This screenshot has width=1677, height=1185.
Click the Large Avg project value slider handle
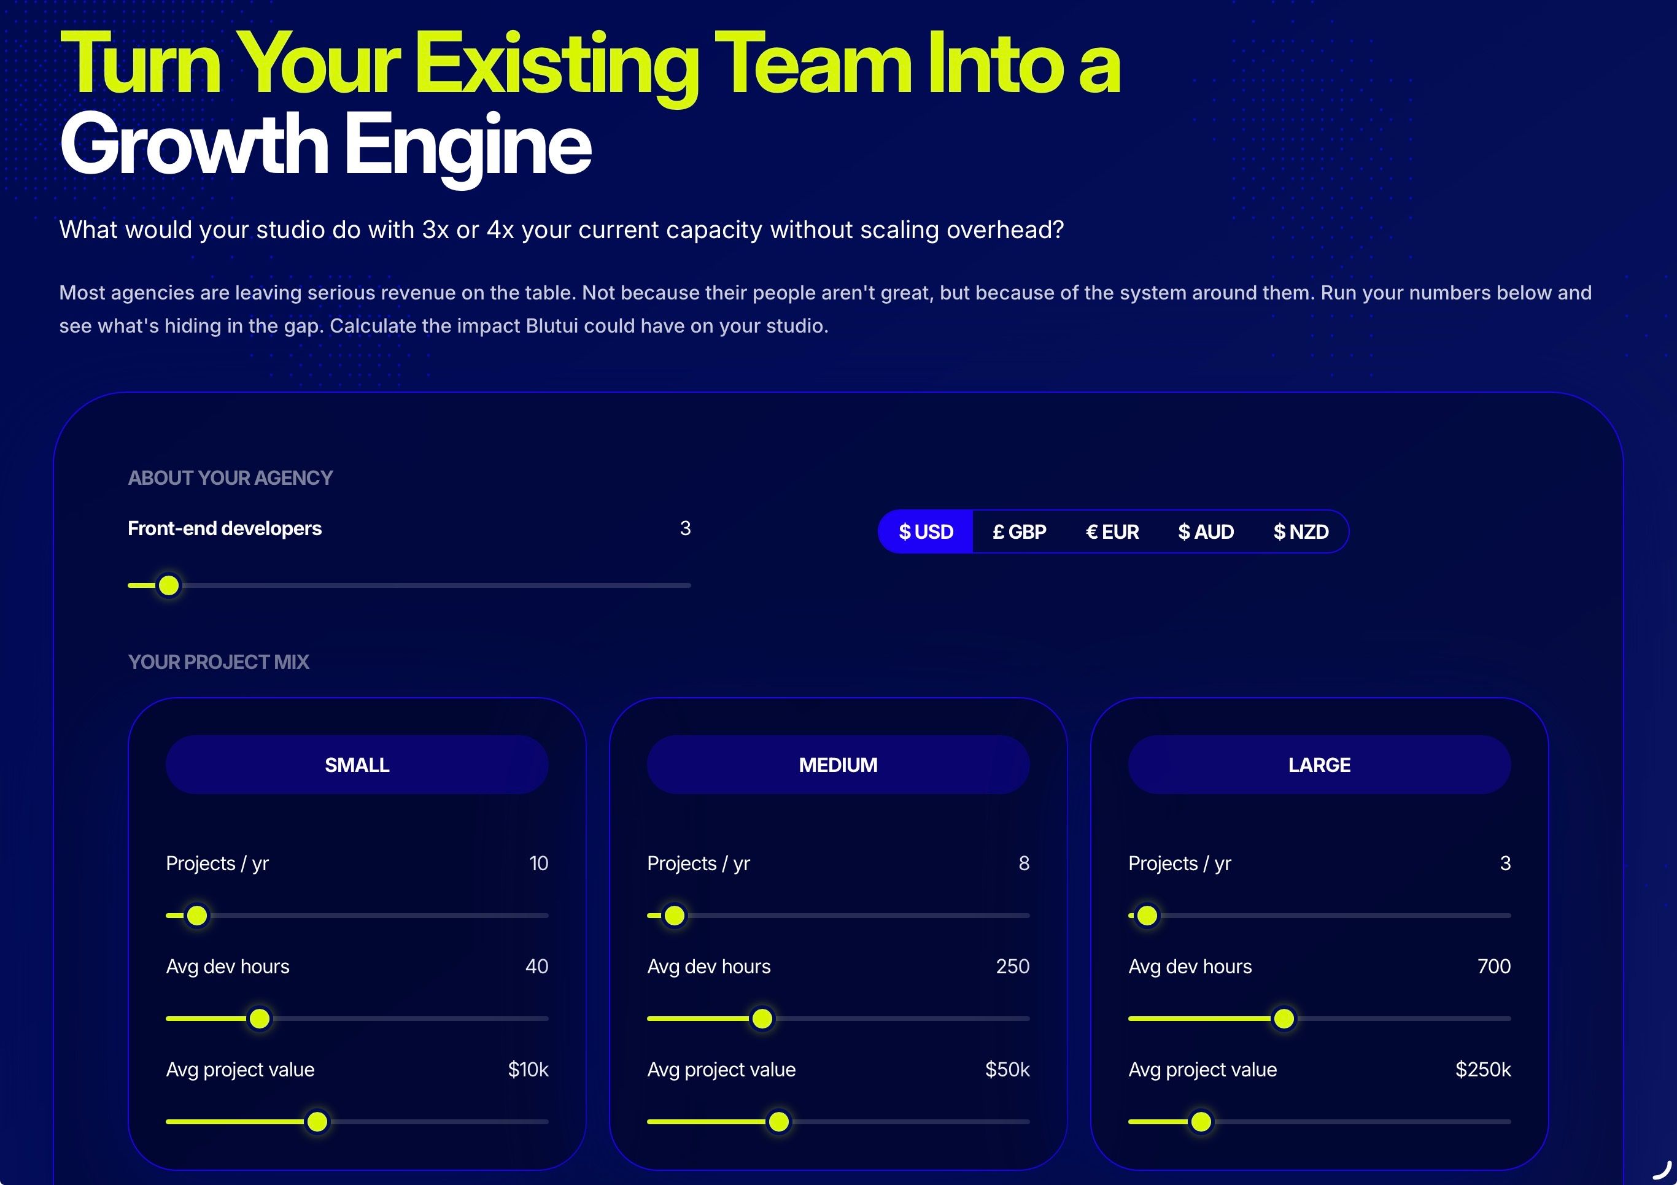[x=1201, y=1121]
